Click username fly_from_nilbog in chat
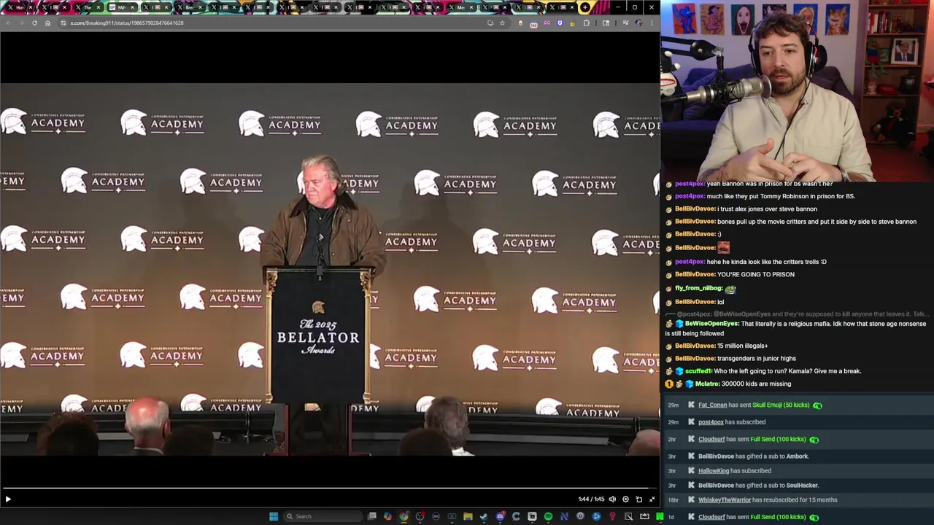The height and width of the screenshot is (525, 934). 698,288
